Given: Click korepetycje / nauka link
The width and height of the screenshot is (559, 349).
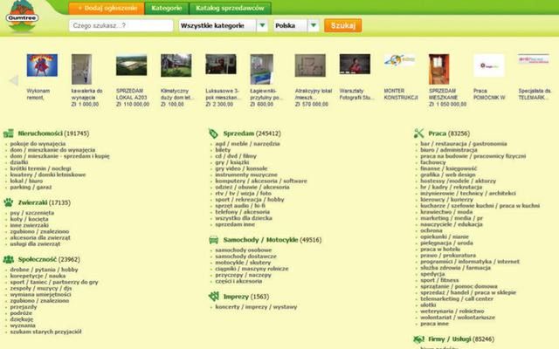Looking at the screenshot, I should coord(38,276).
